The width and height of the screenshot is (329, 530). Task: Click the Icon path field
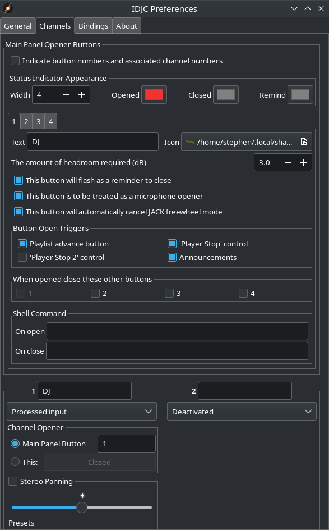246,142
